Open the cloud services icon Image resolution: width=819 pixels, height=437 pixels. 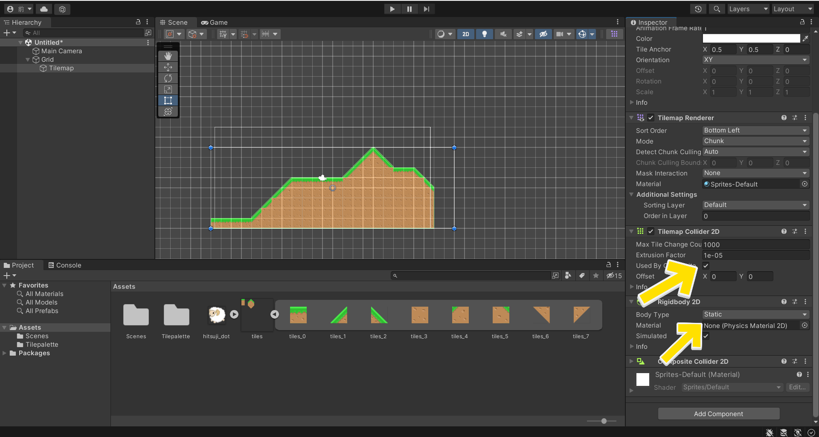tap(44, 9)
